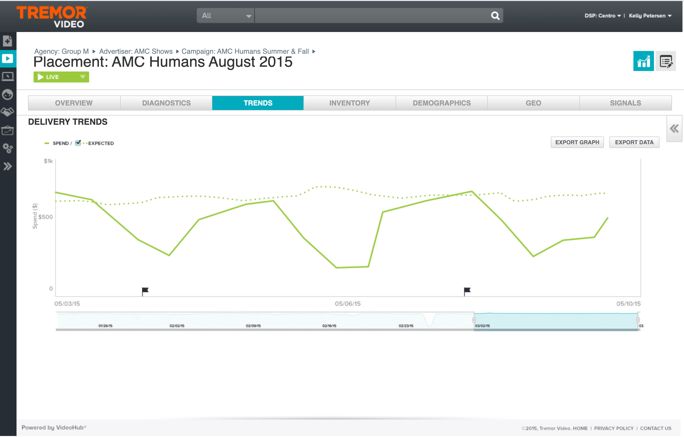This screenshot has width=684, height=437.
Task: Select the video play icon in sidebar
Action: [x=8, y=59]
